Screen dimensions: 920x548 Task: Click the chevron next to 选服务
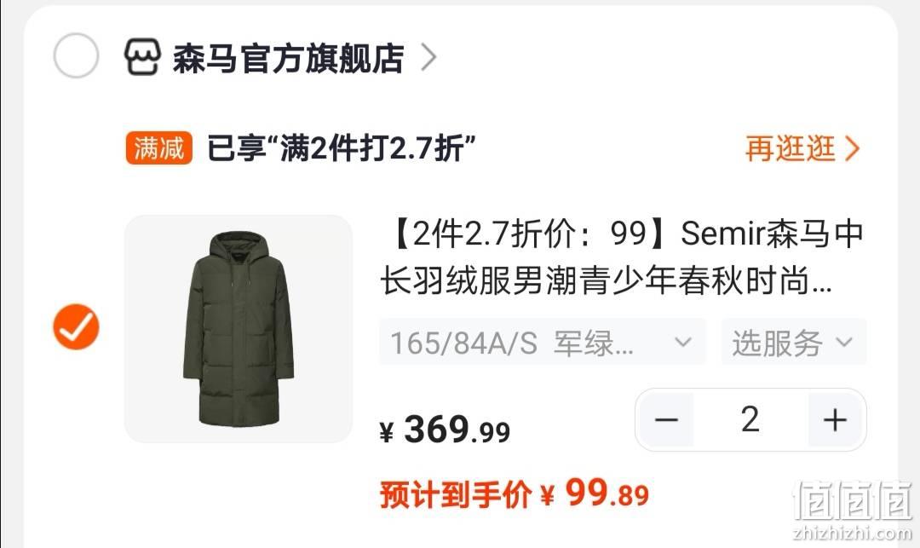(843, 342)
